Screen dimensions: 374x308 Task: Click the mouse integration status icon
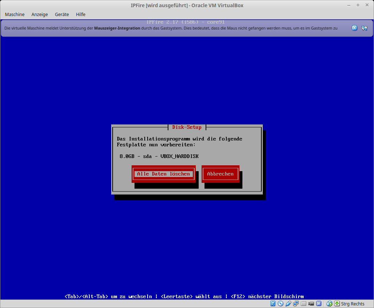(x=330, y=304)
